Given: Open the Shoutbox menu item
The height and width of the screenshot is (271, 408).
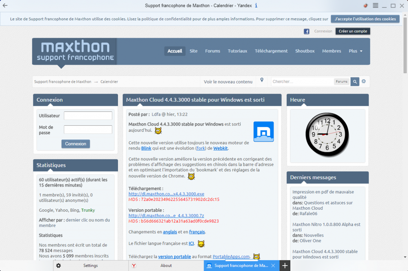Looking at the screenshot, I should [x=305, y=51].
